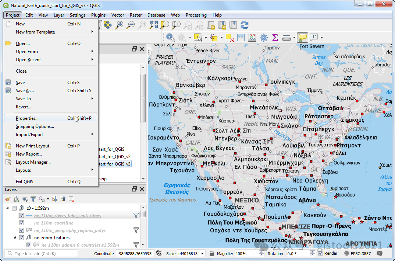Click the Coordinate value field

135,254
